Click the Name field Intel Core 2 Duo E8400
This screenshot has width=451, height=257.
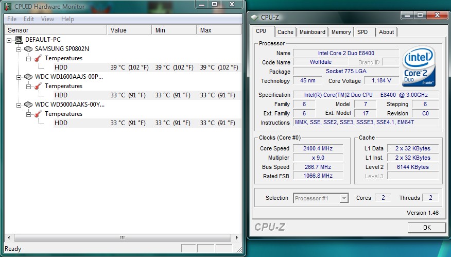point(346,53)
